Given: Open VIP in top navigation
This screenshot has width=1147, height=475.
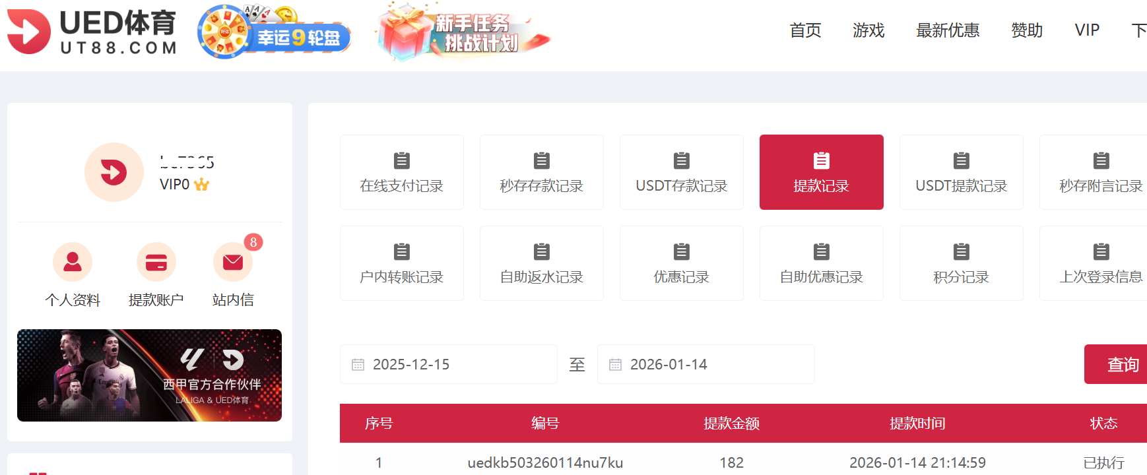Looking at the screenshot, I should (x=1087, y=30).
